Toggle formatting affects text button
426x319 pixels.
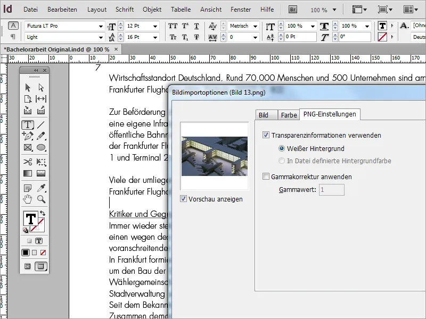pyautogui.click(x=39, y=241)
